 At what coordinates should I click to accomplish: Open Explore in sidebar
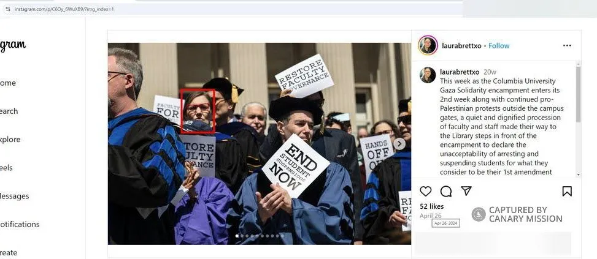pos(10,140)
